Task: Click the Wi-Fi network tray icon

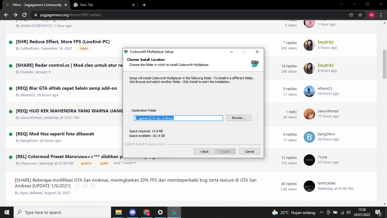Action: (x=342, y=212)
